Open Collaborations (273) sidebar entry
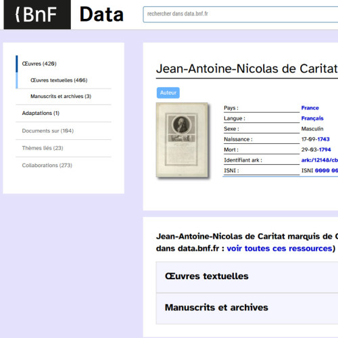The image size is (338, 338). [x=47, y=166]
